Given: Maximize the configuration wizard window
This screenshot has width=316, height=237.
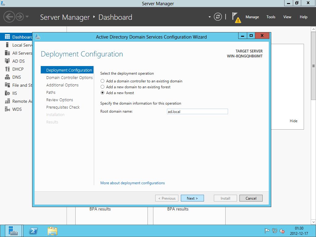Looking at the screenshot, I should click(251, 36).
